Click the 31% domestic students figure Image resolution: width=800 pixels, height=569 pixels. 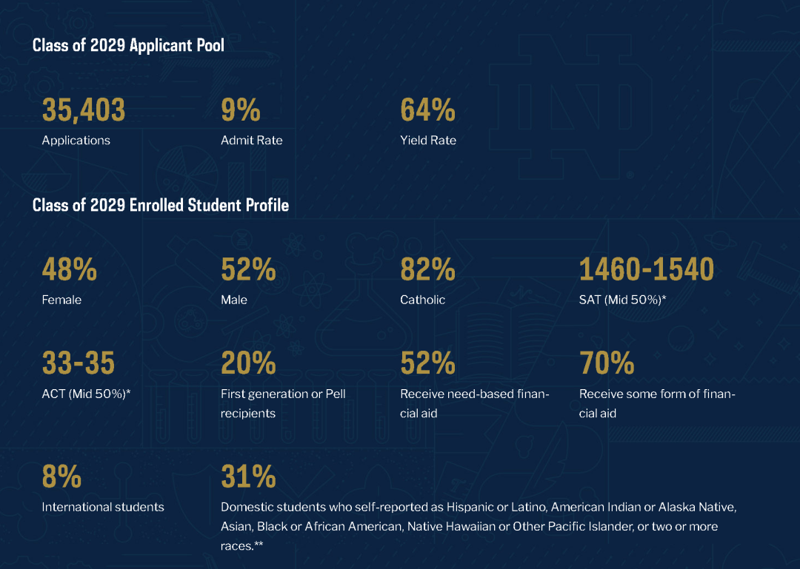(248, 477)
